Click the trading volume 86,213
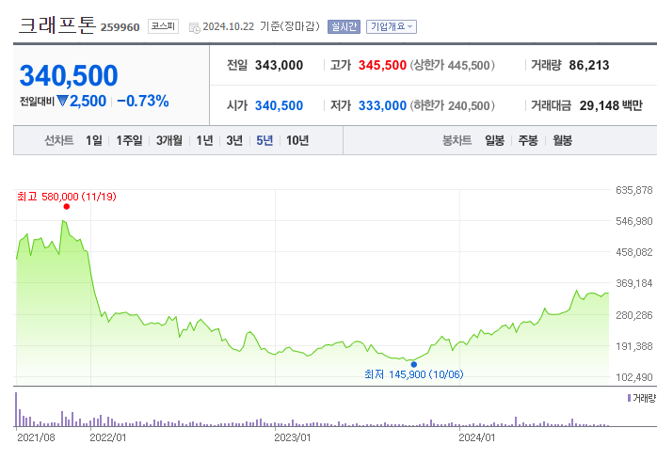The height and width of the screenshot is (460, 657). (588, 65)
